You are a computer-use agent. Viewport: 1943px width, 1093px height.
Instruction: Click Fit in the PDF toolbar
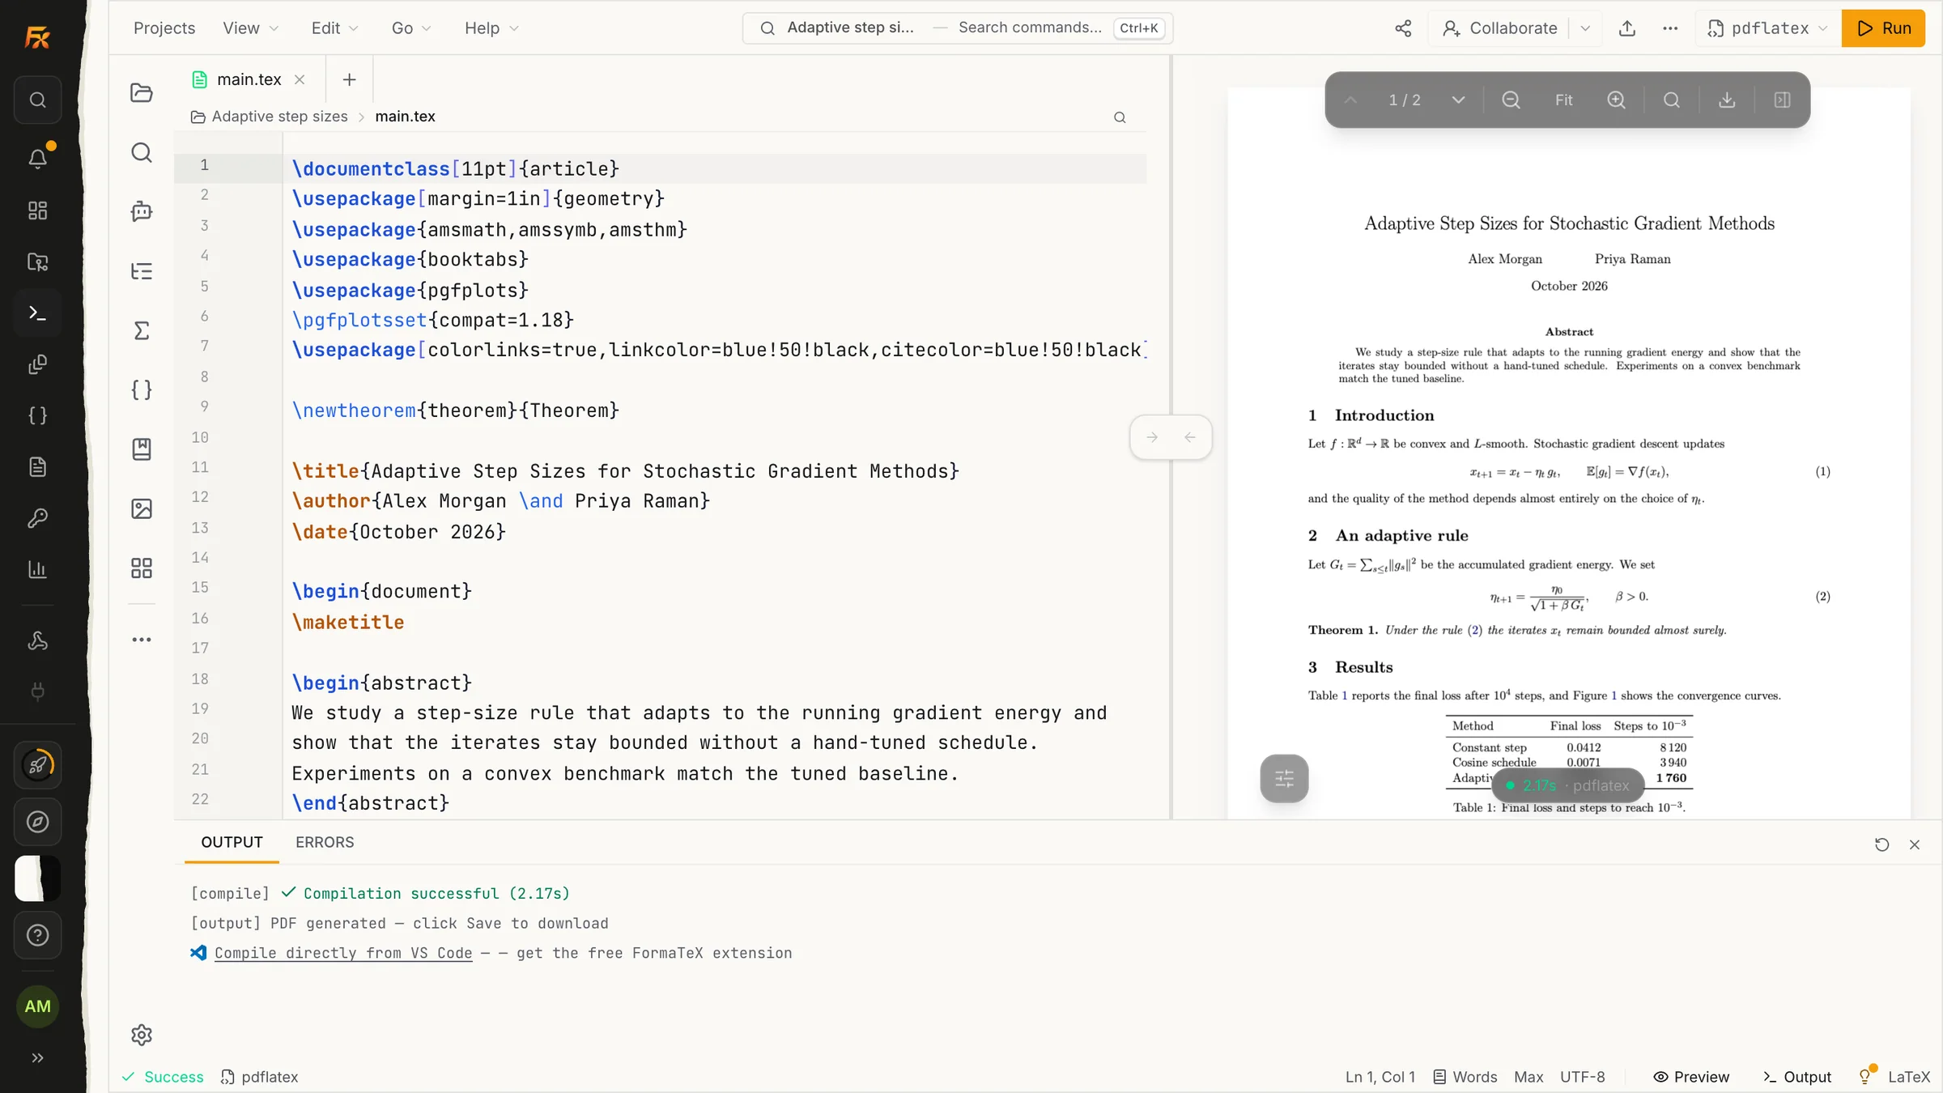click(x=1563, y=100)
